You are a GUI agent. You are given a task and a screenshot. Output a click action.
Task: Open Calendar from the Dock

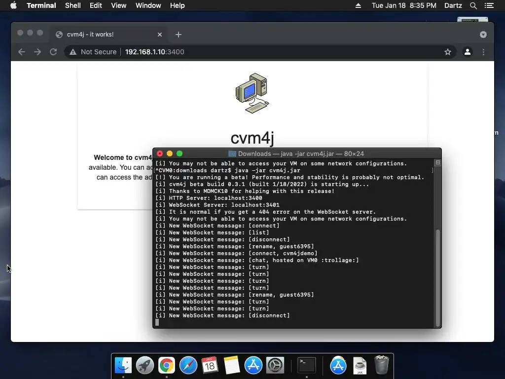(x=210, y=365)
